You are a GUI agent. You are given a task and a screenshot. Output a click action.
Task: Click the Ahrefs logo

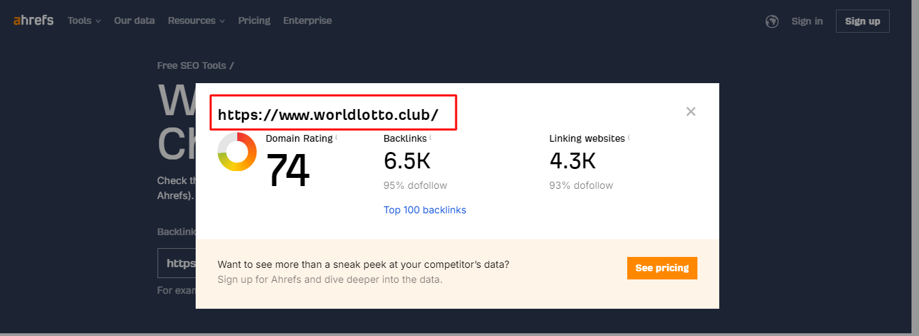[x=33, y=20]
